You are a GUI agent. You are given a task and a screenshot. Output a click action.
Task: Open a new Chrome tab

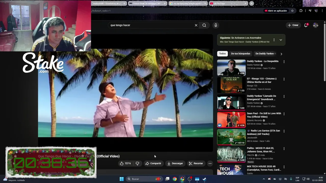pyautogui.click(x=251, y=3)
